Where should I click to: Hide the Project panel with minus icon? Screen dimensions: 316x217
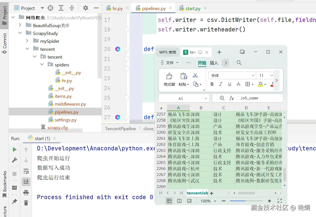pyautogui.click(x=96, y=8)
